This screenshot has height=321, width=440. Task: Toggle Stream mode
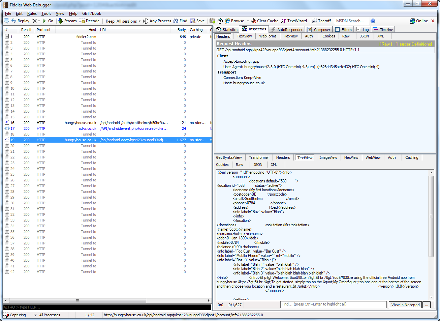(67, 21)
